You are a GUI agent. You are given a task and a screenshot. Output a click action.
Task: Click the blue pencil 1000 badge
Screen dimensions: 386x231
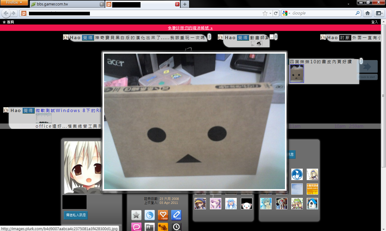tap(176, 215)
